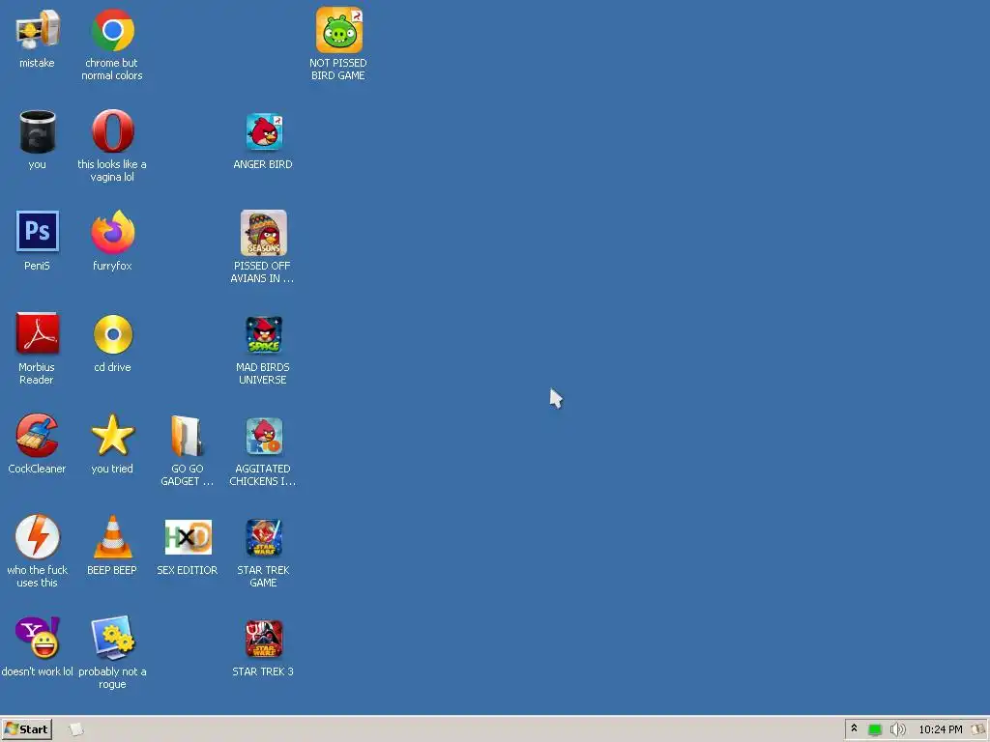This screenshot has width=990, height=742.
Task: Select the Angry Birds Seasons icon
Action: 264,233
